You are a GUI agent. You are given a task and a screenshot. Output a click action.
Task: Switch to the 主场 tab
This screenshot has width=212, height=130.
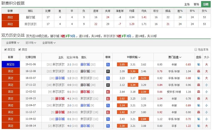(187, 4)
